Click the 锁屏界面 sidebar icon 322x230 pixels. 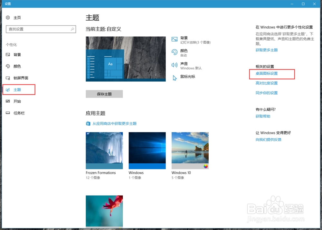click(x=8, y=78)
